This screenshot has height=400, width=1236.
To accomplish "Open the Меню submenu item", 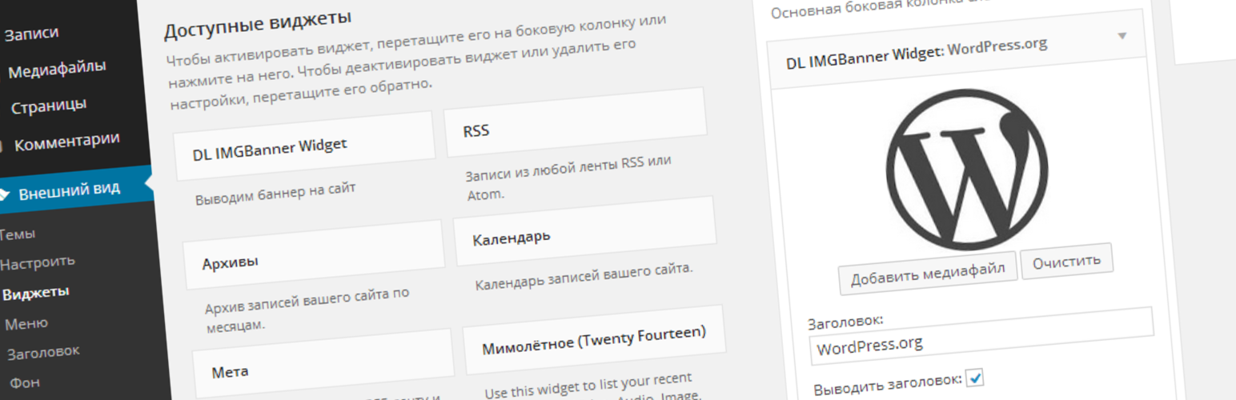I will 26,323.
